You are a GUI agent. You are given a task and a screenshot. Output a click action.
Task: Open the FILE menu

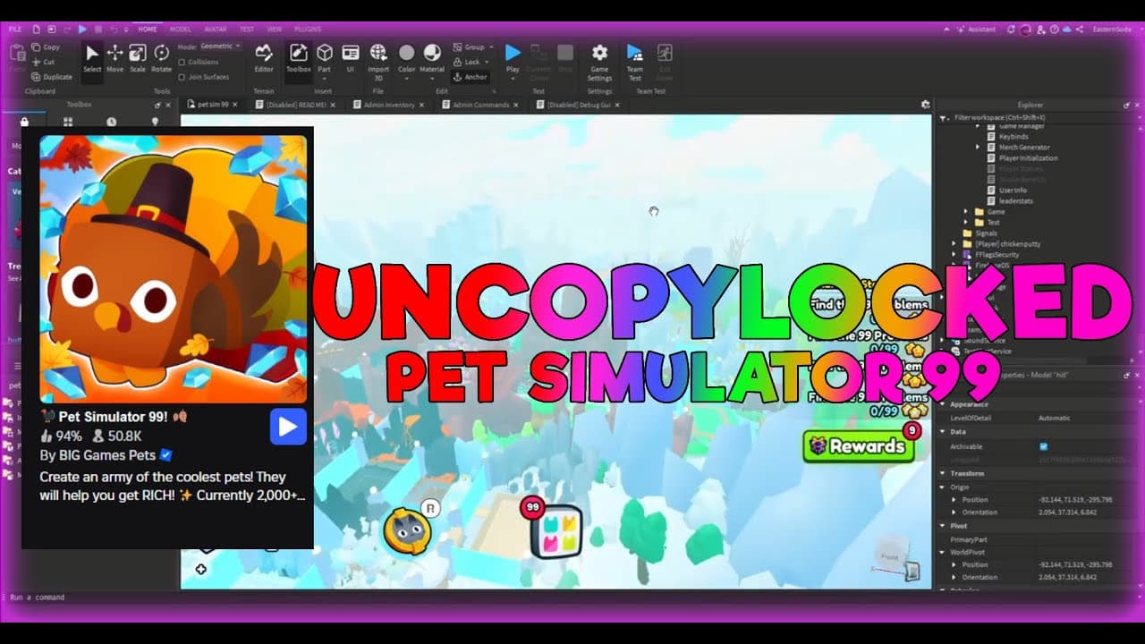(15, 29)
